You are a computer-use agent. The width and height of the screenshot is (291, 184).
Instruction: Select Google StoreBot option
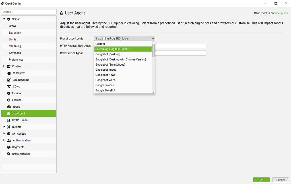point(123,90)
